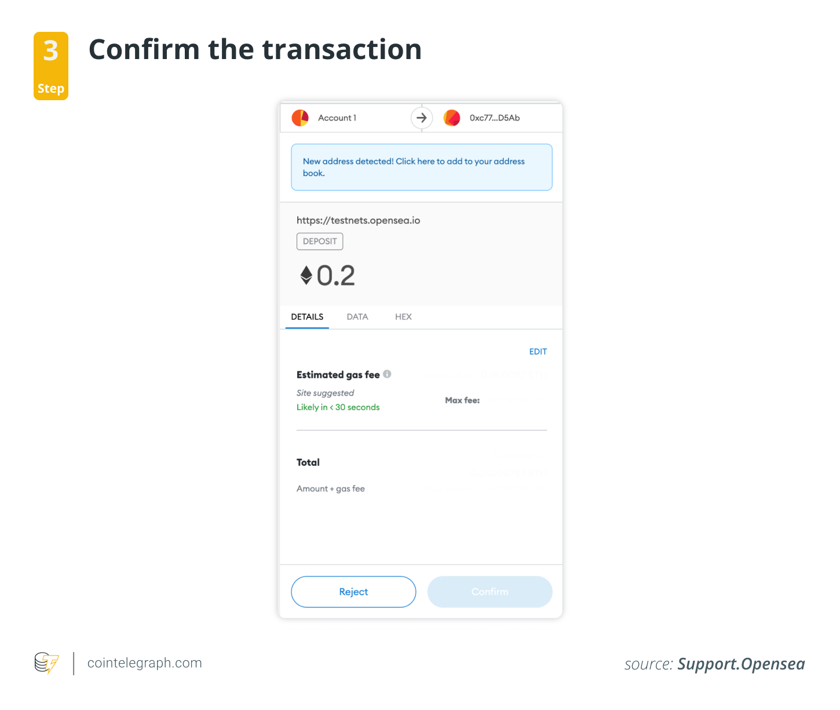Screen dimensions: 840x710
Task: Click the arrow icon between sender and recipient
Action: point(421,118)
